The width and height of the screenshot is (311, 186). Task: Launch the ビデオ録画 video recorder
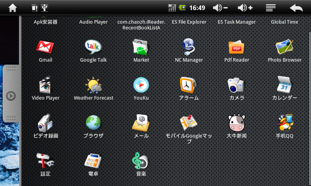45,123
